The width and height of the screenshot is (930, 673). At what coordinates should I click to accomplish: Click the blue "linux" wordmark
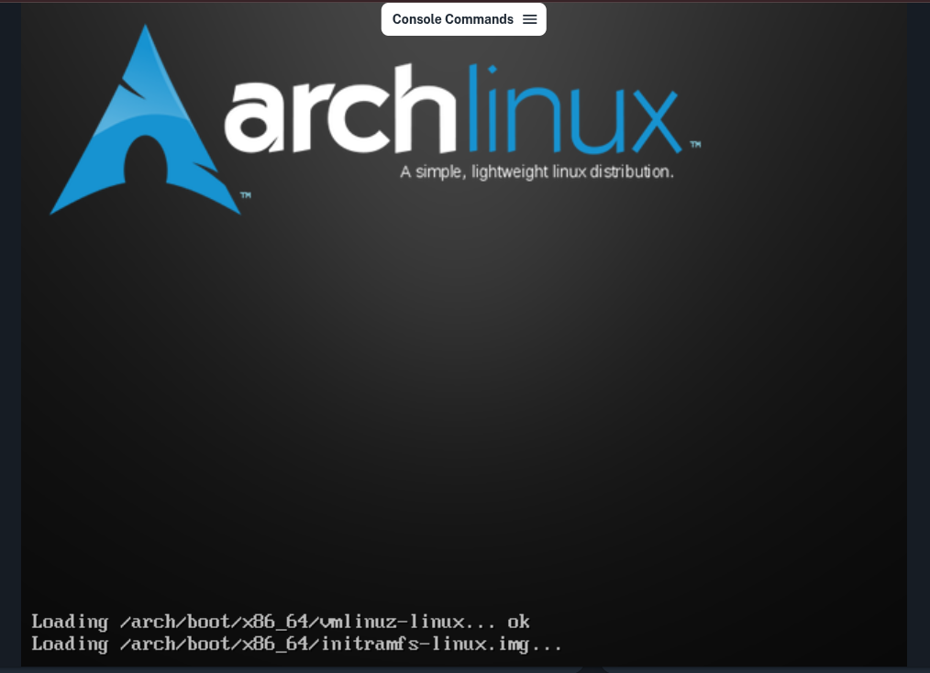(x=573, y=112)
